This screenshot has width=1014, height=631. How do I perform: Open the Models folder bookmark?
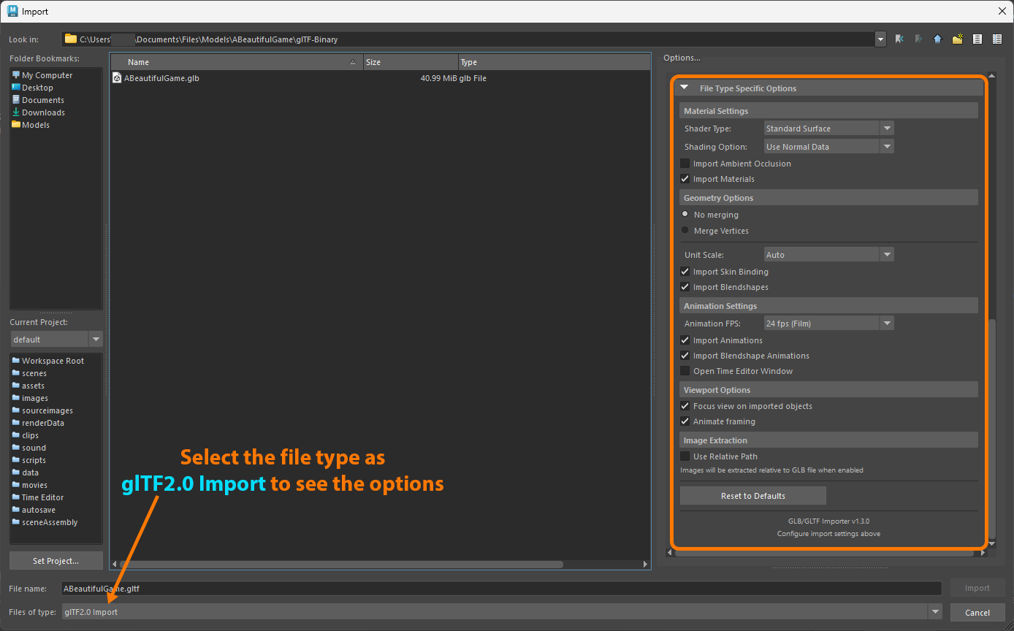click(35, 124)
